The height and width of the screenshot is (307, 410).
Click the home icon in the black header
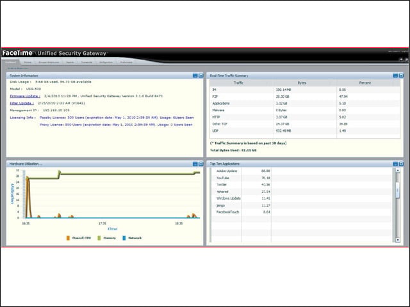click(x=401, y=59)
